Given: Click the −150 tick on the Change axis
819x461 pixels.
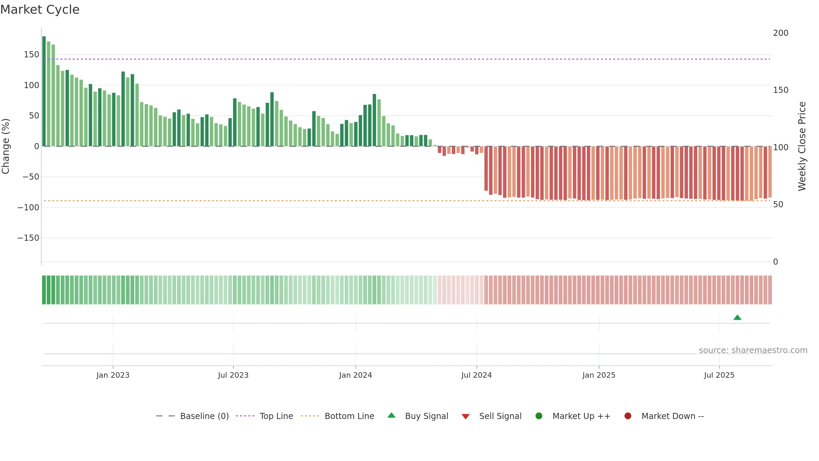Looking at the screenshot, I should (x=28, y=238).
